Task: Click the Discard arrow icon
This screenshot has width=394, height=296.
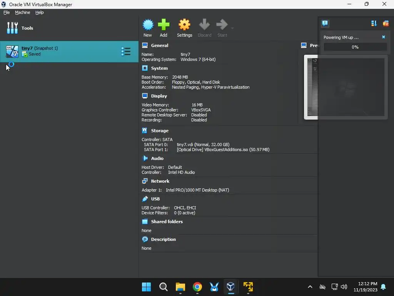Action: 204,25
